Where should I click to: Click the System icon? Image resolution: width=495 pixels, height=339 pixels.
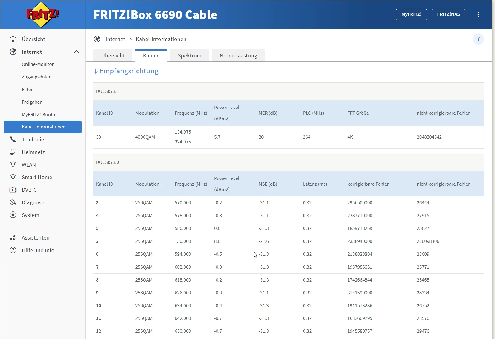(x=13, y=215)
